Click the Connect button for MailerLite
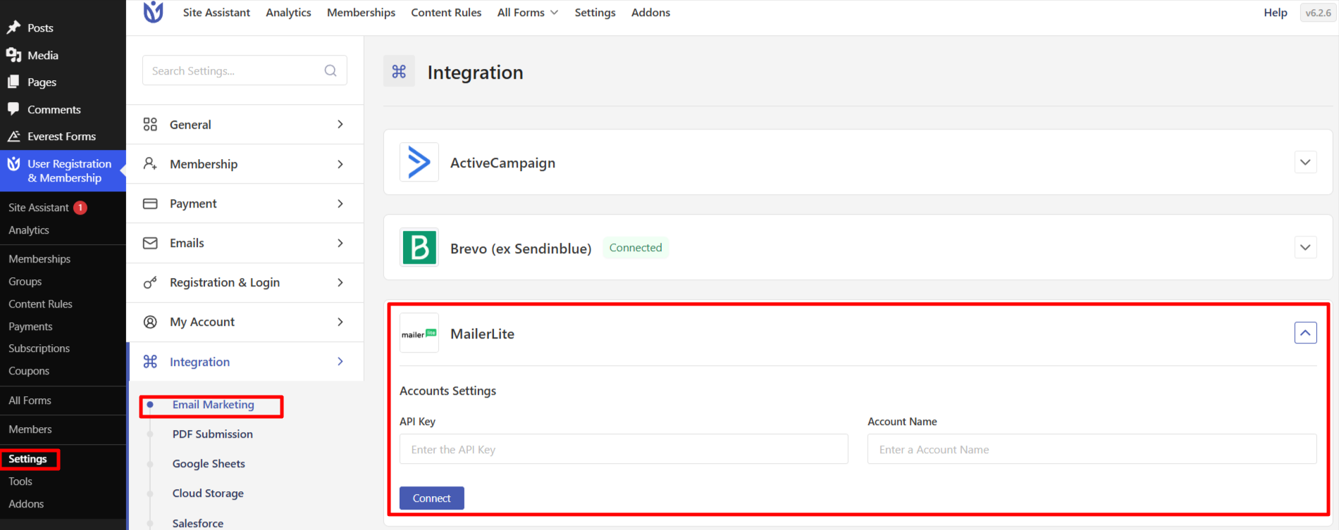 click(x=431, y=498)
